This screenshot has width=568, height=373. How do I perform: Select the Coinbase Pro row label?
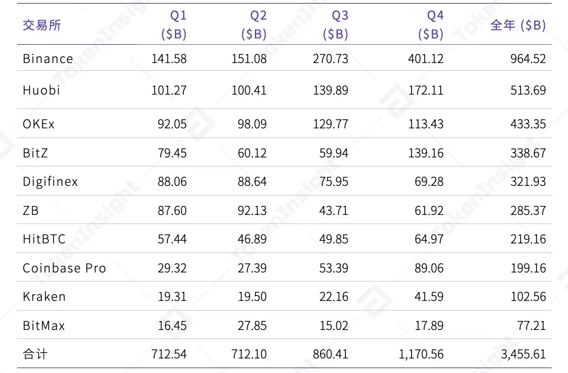(64, 268)
